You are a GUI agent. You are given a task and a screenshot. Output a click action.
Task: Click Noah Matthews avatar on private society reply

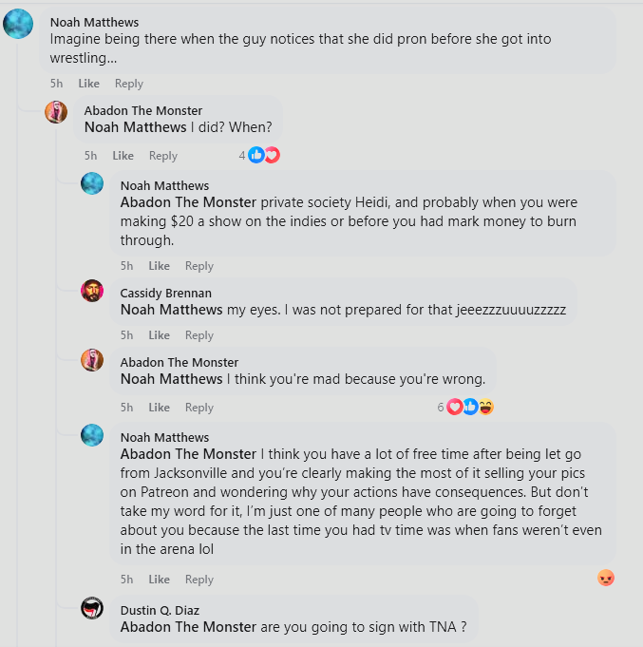[92, 183]
